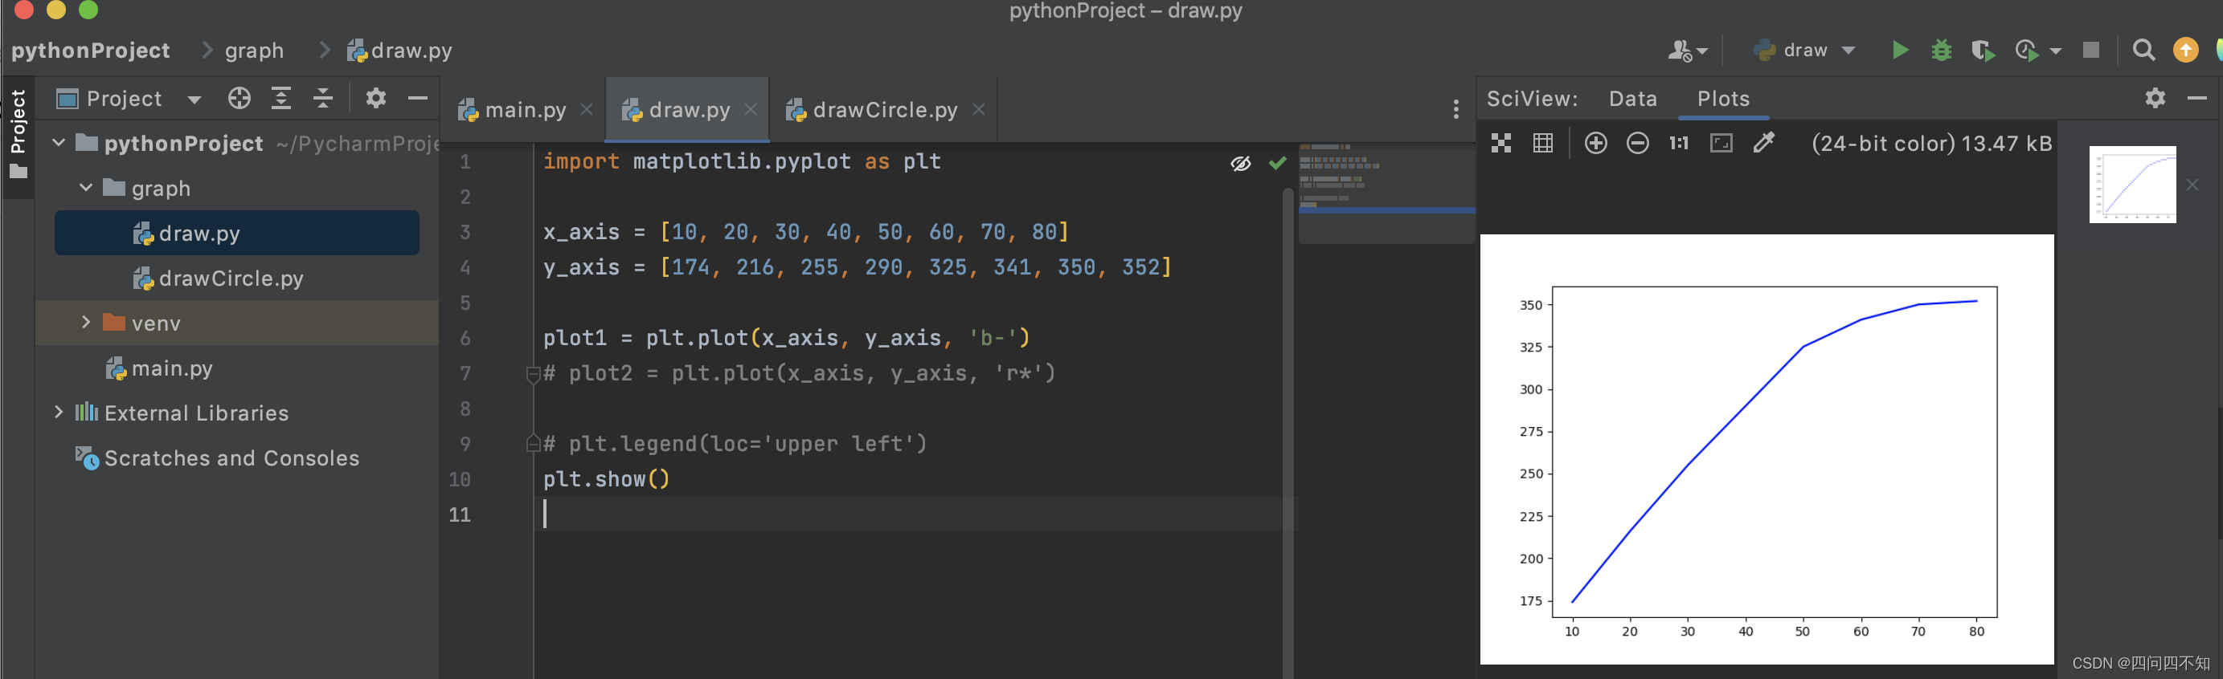Open SciView Data tab
The width and height of the screenshot is (2223, 679).
[1633, 99]
